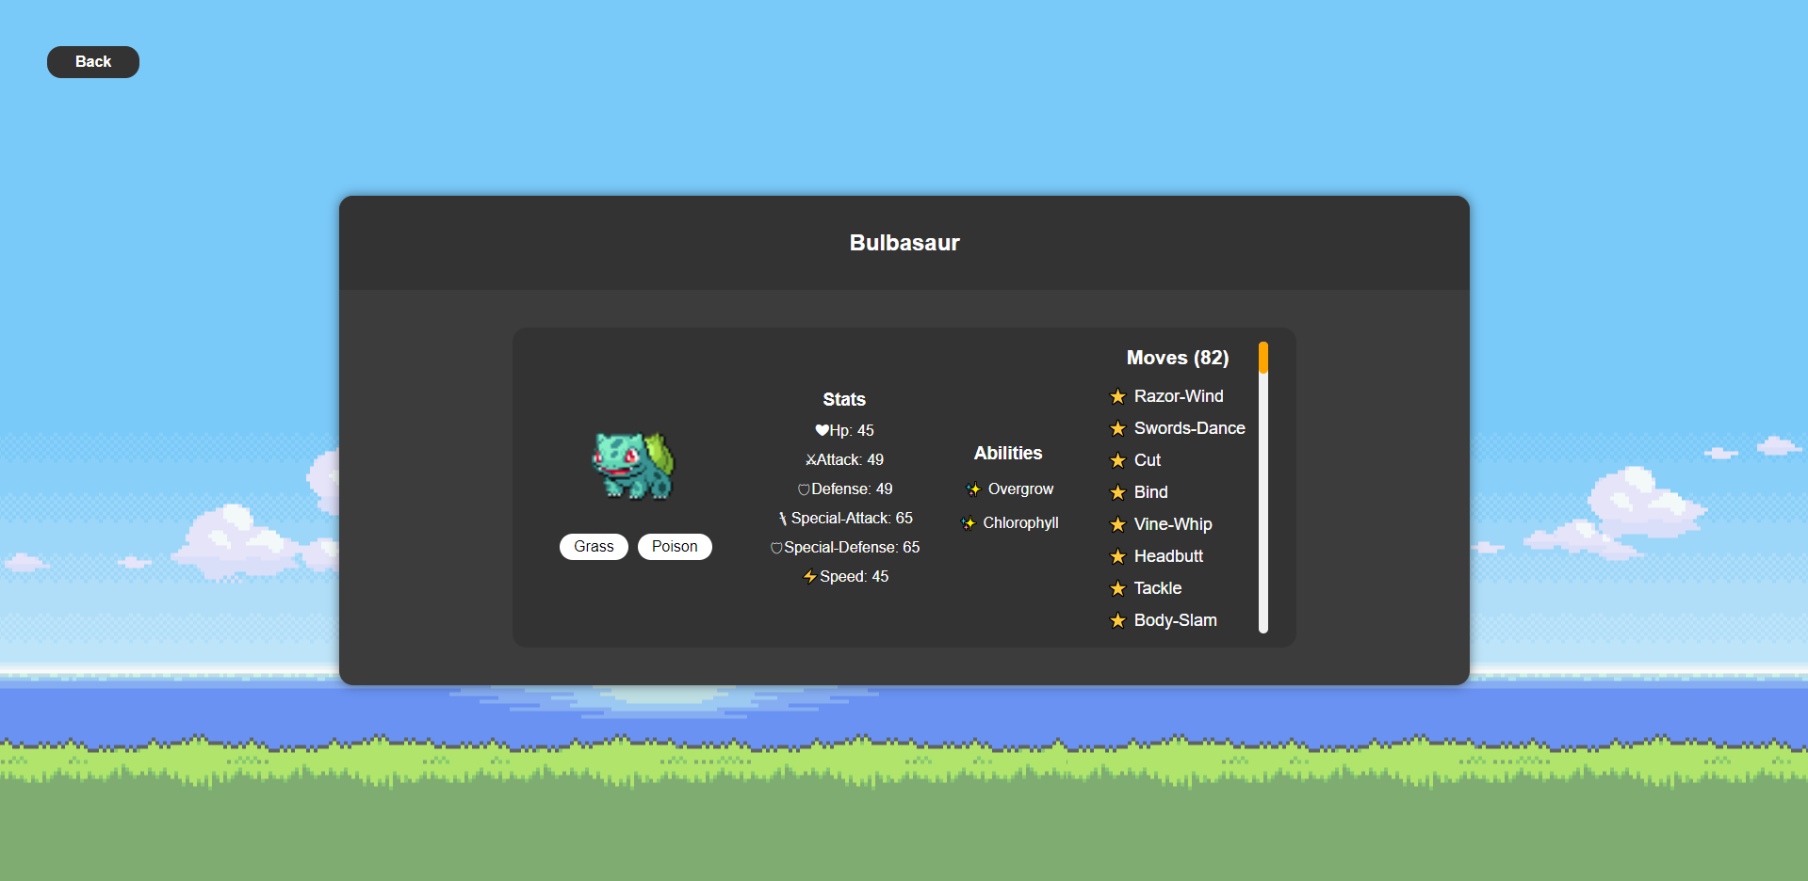Click the Bulbasaur sprite image
Image resolution: width=1808 pixels, height=881 pixels.
pos(633,464)
